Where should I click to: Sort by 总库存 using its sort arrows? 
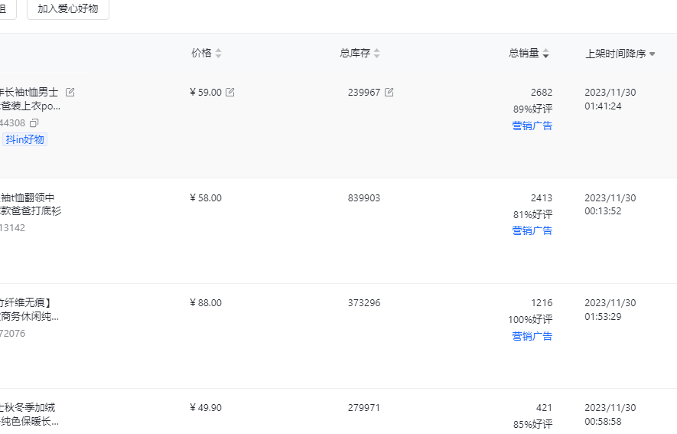click(377, 54)
